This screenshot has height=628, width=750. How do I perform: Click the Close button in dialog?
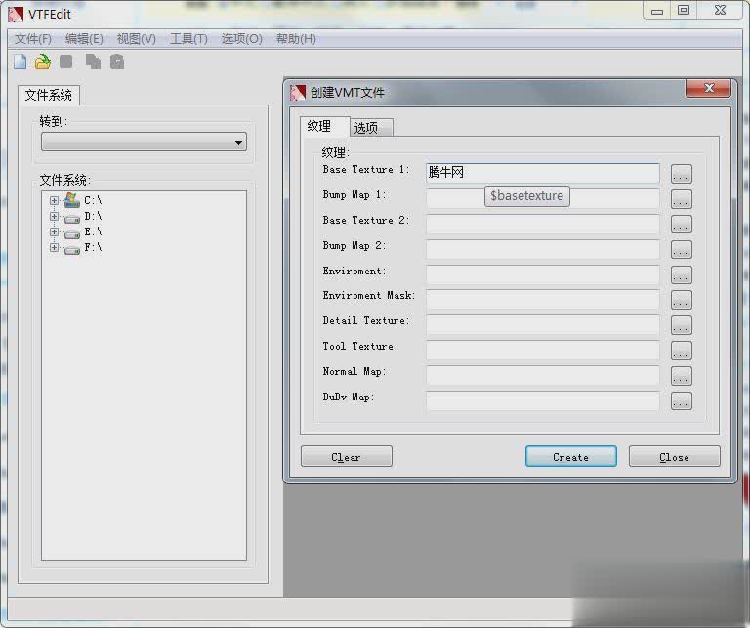click(675, 457)
